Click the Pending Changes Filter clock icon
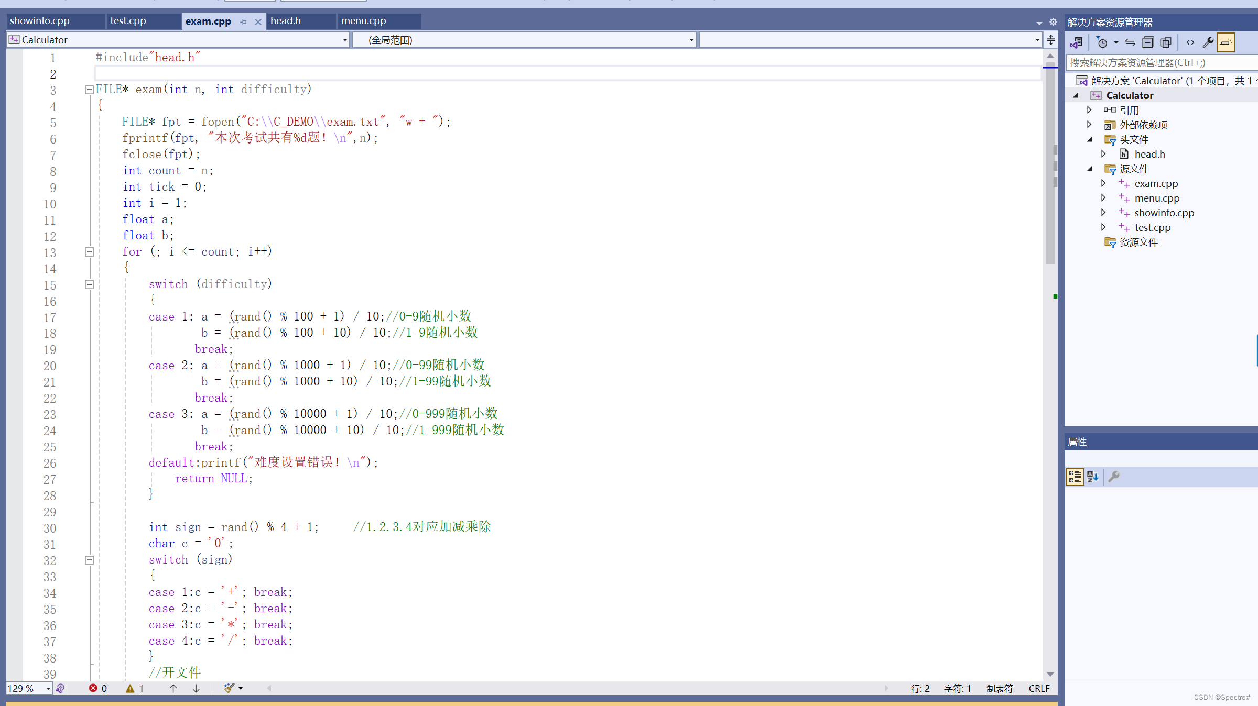 click(1102, 42)
